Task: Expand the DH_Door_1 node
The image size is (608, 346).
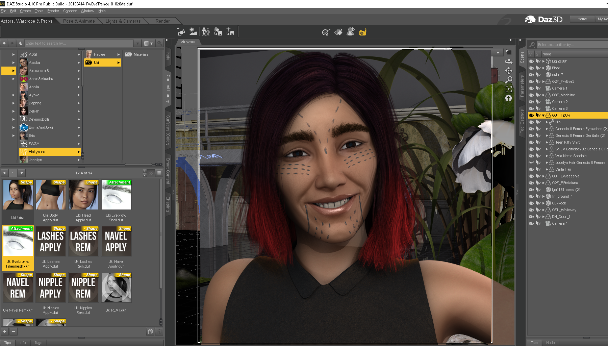Action: (543, 217)
